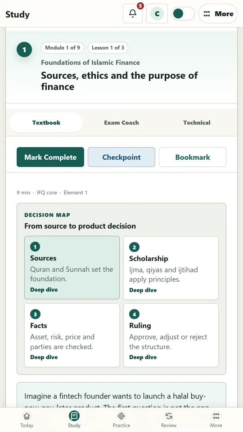Open the Checkpoint button
243x432 pixels.
click(x=121, y=157)
